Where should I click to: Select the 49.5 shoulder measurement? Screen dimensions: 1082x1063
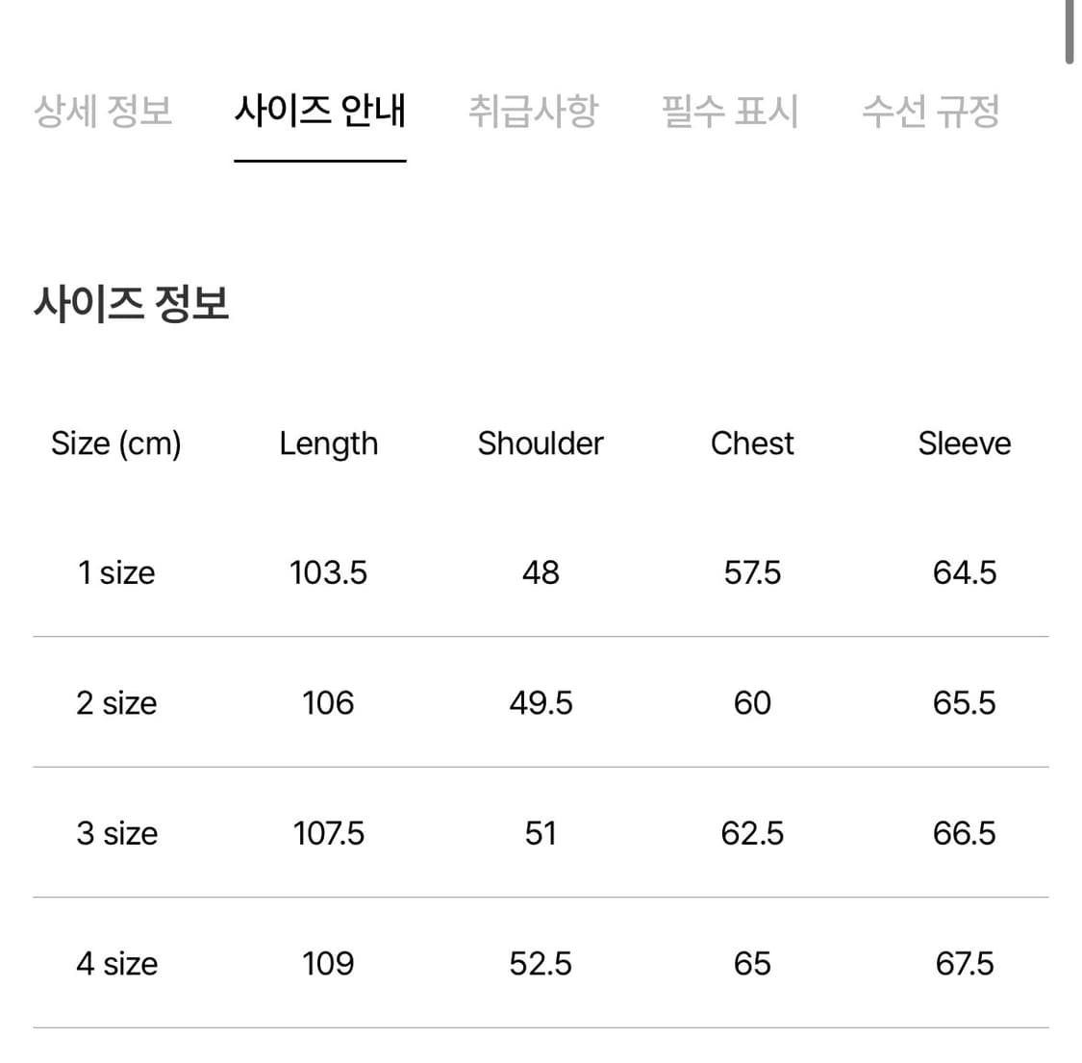tap(541, 703)
